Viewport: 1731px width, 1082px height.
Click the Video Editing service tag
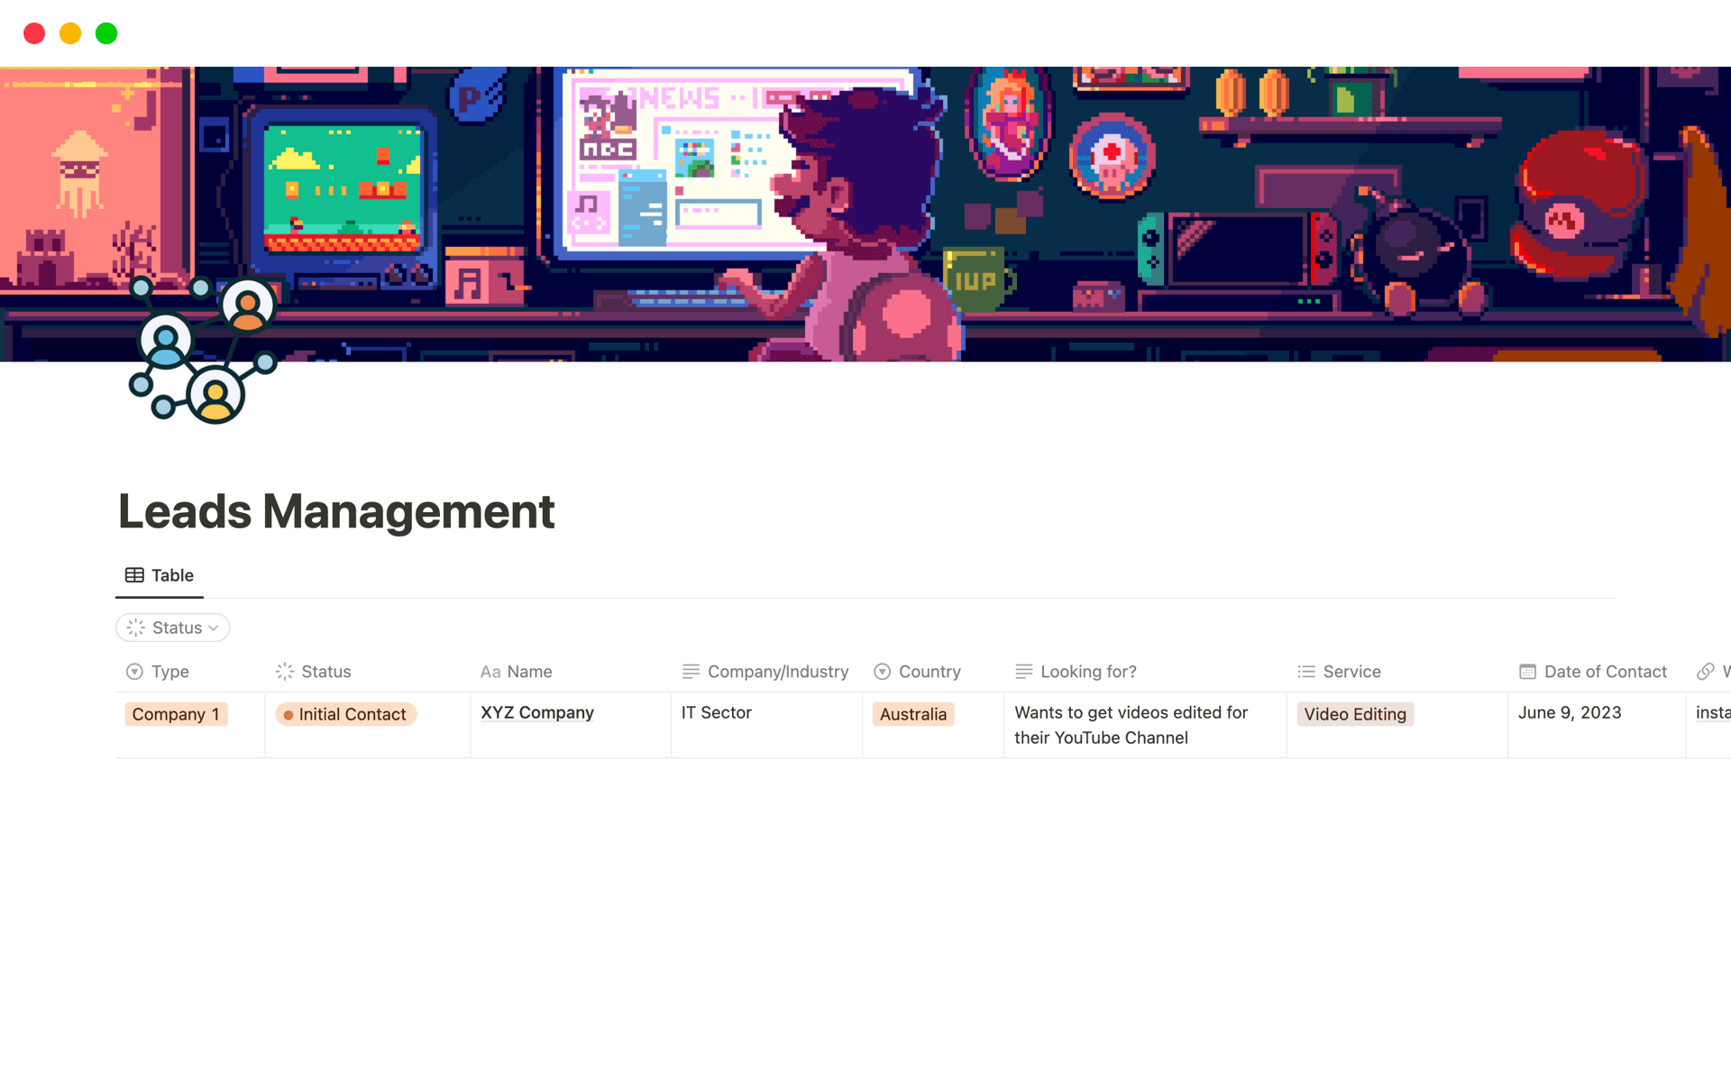tap(1354, 713)
